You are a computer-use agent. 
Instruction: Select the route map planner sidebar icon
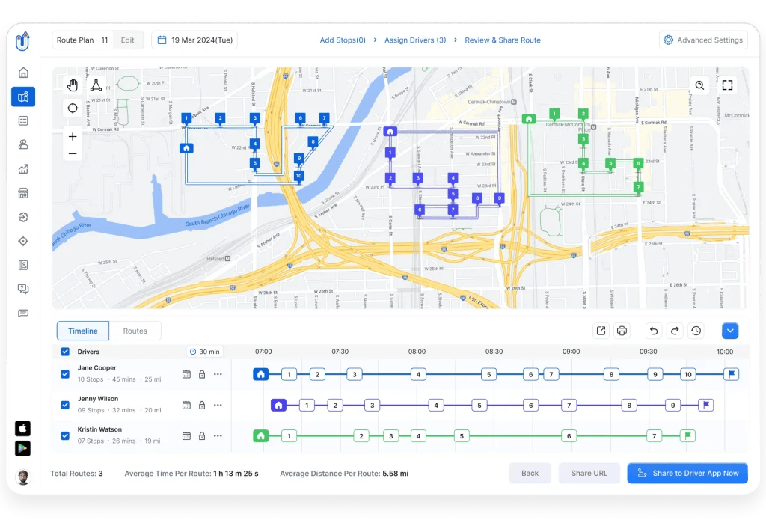click(23, 97)
